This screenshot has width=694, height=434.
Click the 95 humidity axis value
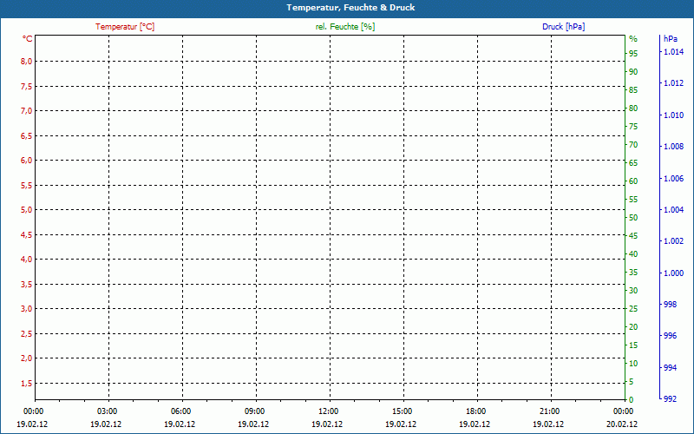click(633, 54)
